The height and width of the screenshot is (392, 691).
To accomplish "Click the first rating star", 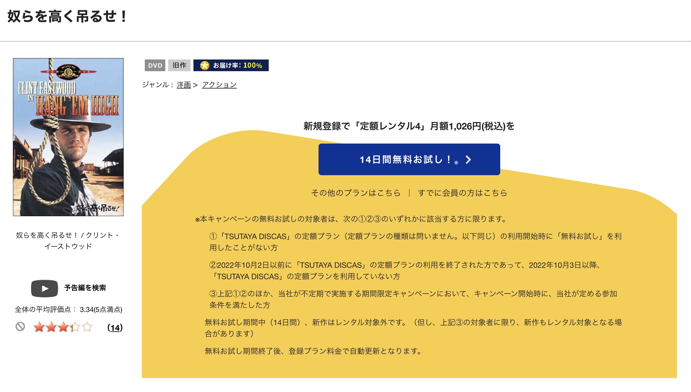I will [39, 327].
